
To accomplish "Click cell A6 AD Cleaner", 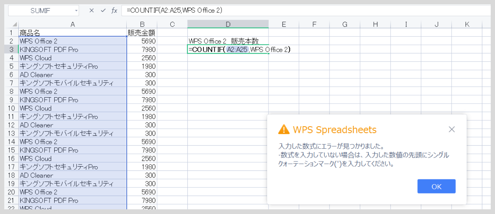I will coord(73,75).
